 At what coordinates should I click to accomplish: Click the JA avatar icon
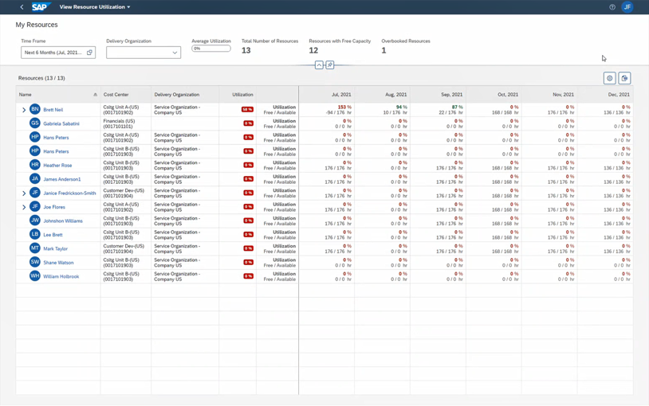35,179
